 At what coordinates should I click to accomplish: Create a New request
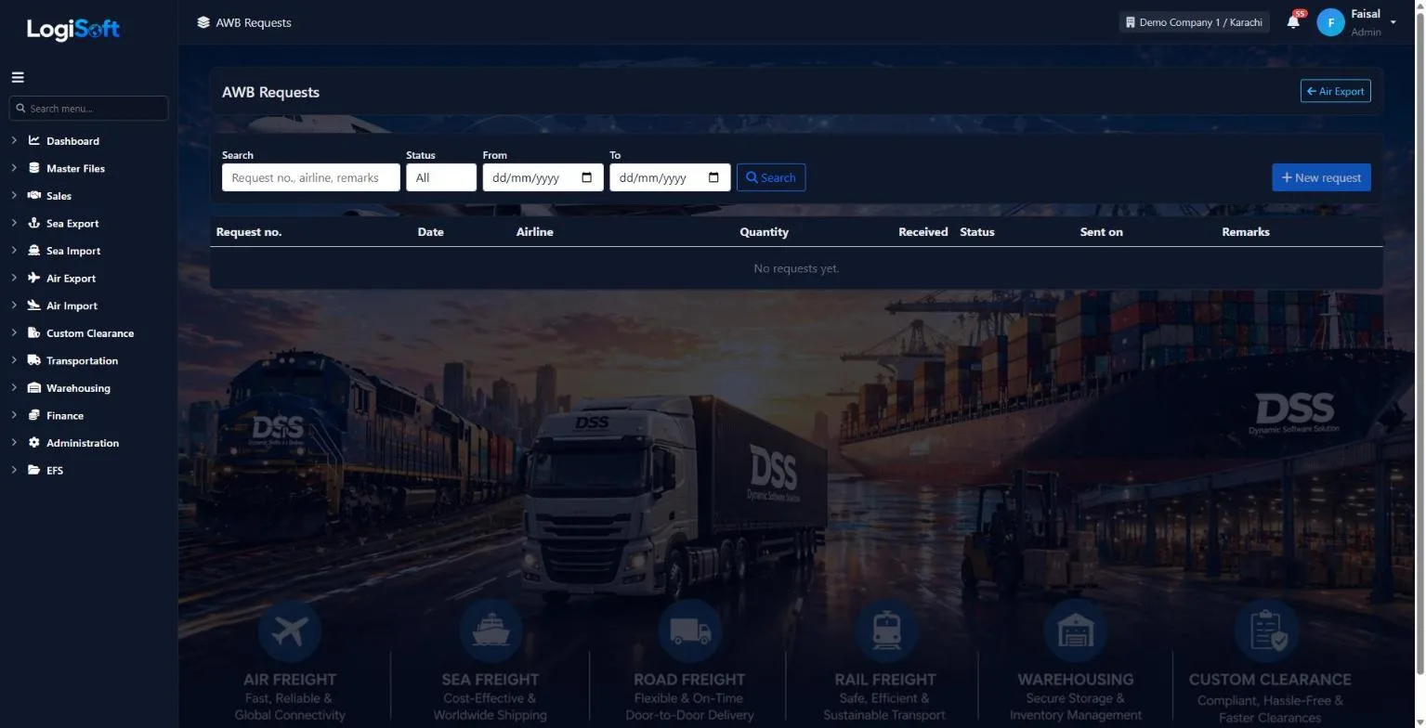click(1321, 177)
